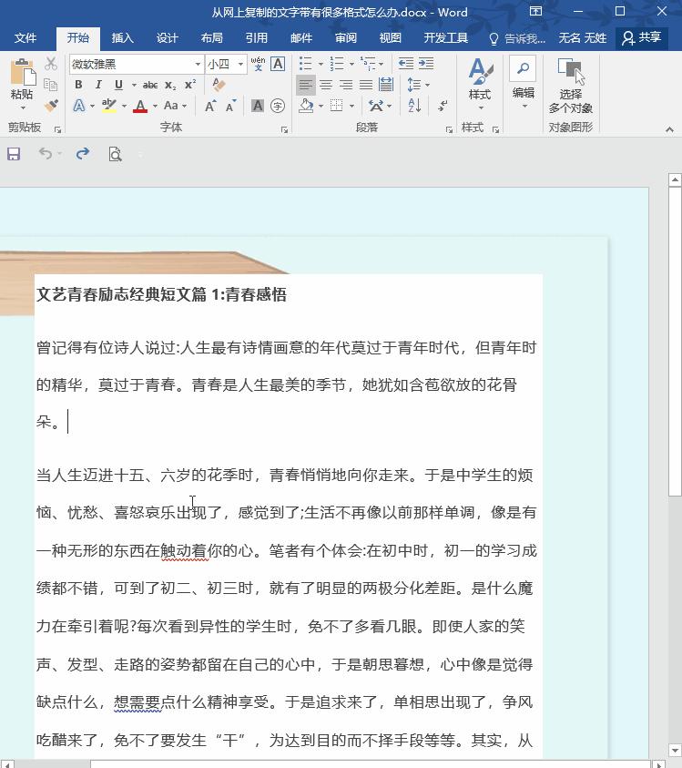Screen dimensions: 682x768
Task: Open the 开发工具 Developer tab
Action: tap(445, 38)
